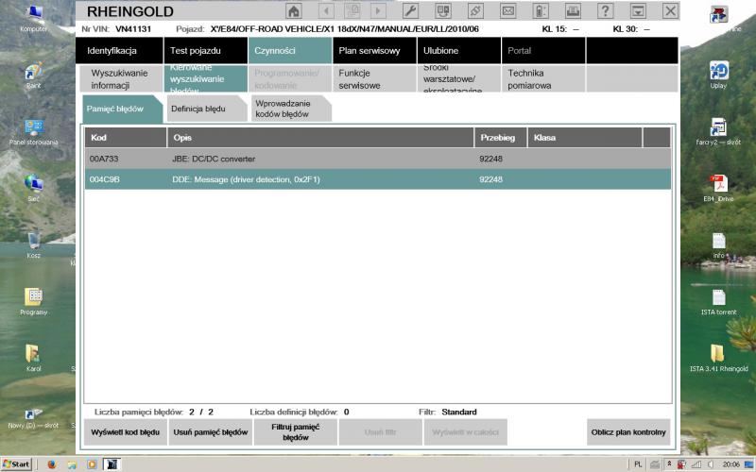Open the connection manager plug icon
The image size is (756, 472).
(475, 11)
